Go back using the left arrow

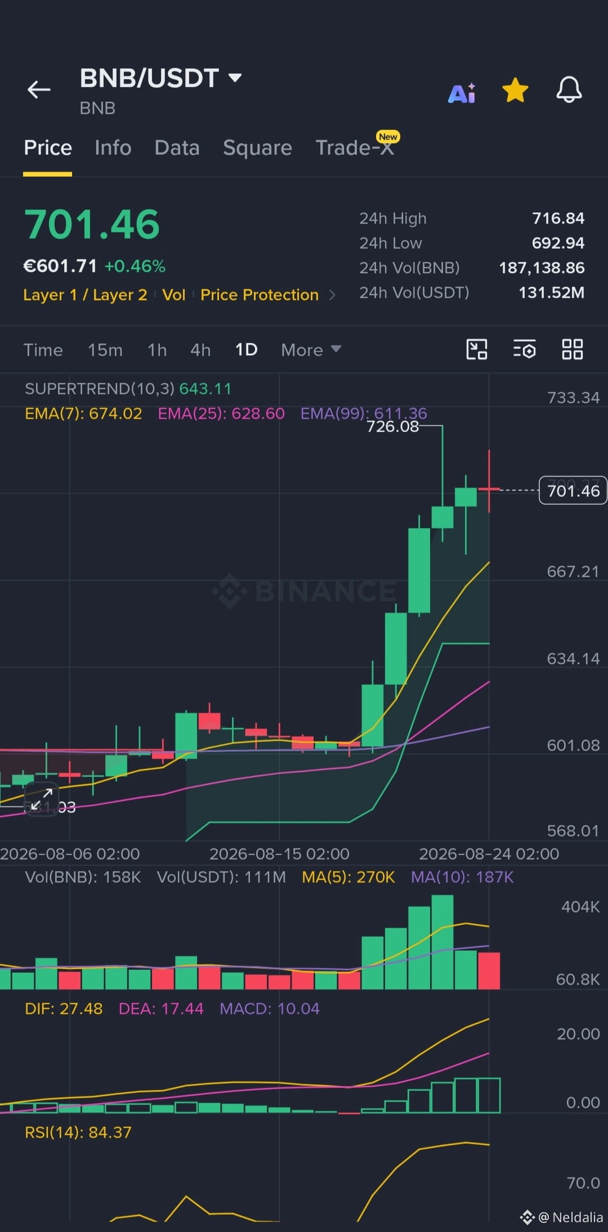[x=39, y=89]
